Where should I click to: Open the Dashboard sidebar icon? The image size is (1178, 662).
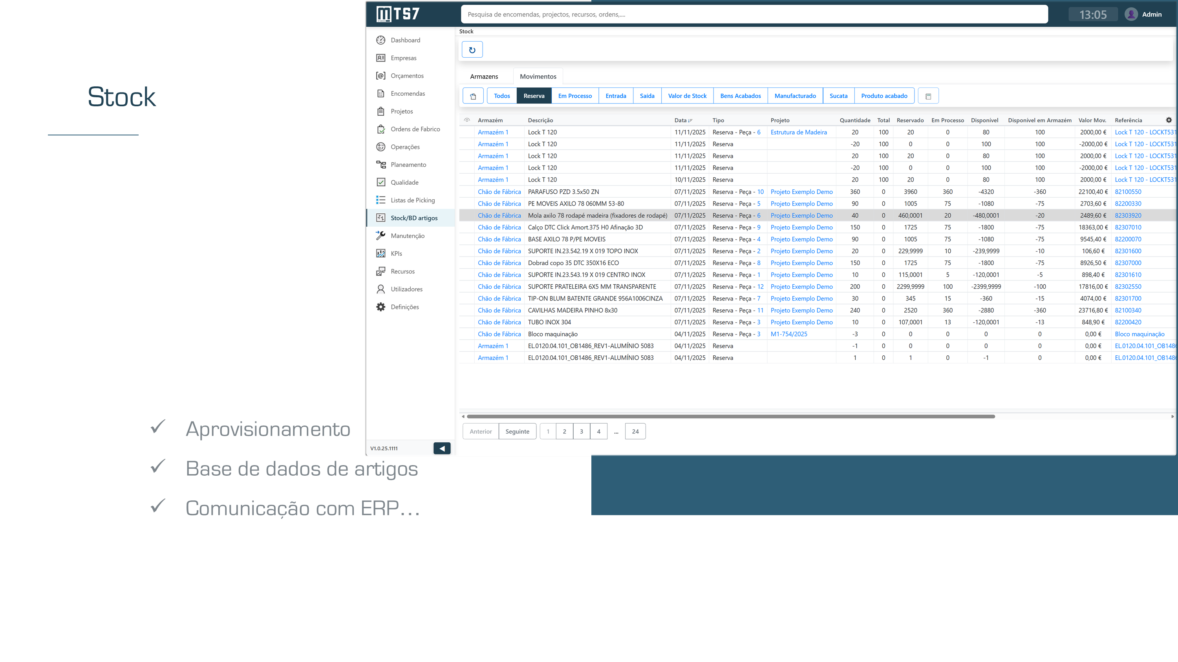click(x=380, y=40)
